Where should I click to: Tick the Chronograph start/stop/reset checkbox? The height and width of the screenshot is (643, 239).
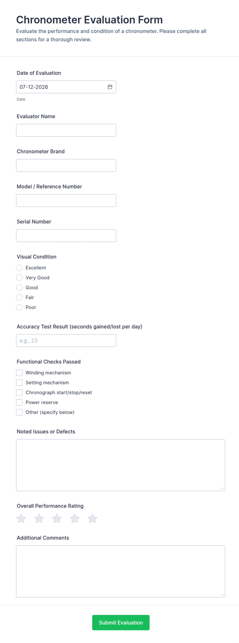point(19,392)
